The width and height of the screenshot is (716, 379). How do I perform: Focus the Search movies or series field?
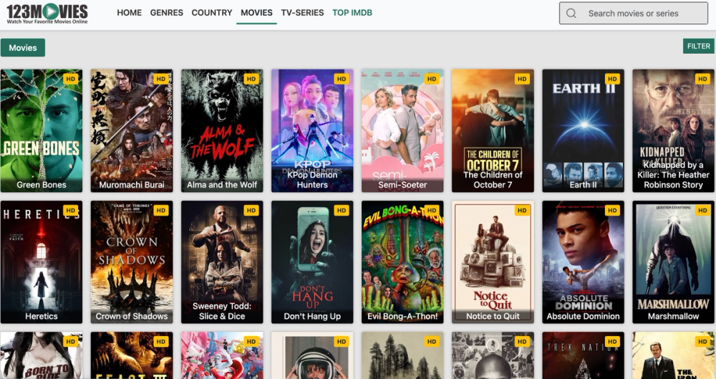pos(634,14)
